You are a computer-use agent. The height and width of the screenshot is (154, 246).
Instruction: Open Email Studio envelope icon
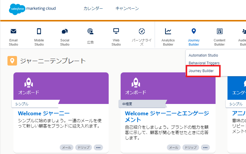[13, 31]
